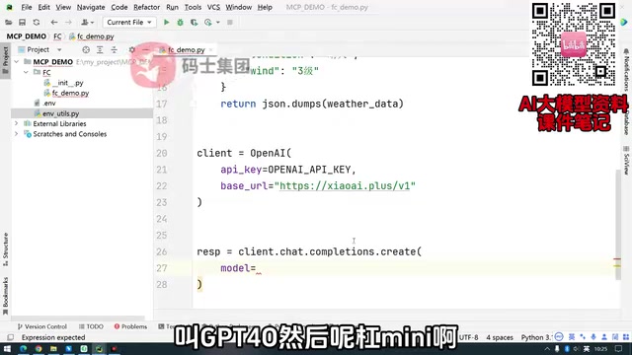Open the Run menu
Screen dimensions: 632x355
pos(172,7)
